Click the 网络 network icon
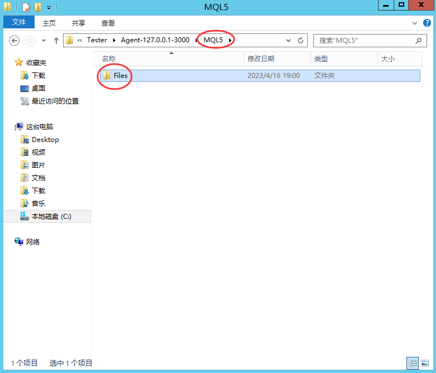Viewport: 436px width, 373px height. point(19,242)
